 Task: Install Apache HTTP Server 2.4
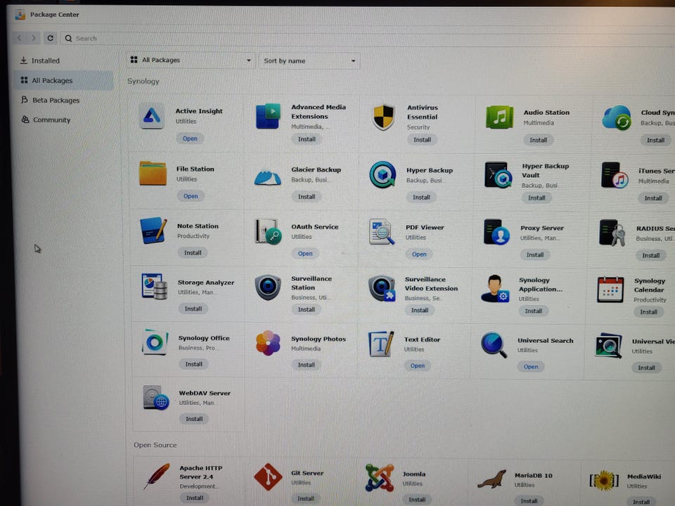pyautogui.click(x=195, y=498)
